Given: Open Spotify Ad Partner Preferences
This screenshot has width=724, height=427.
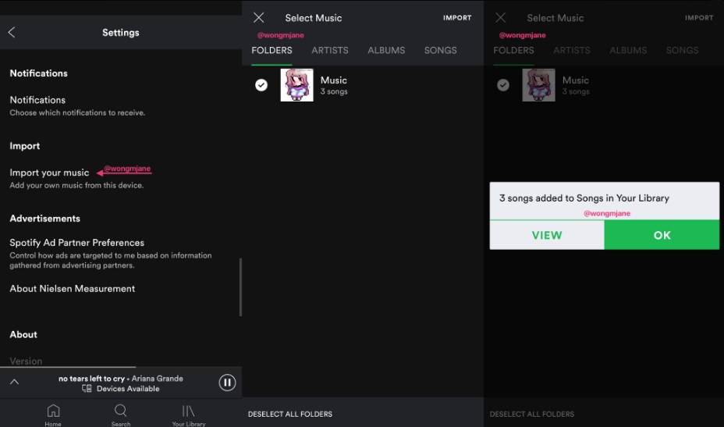Looking at the screenshot, I should [x=76, y=243].
